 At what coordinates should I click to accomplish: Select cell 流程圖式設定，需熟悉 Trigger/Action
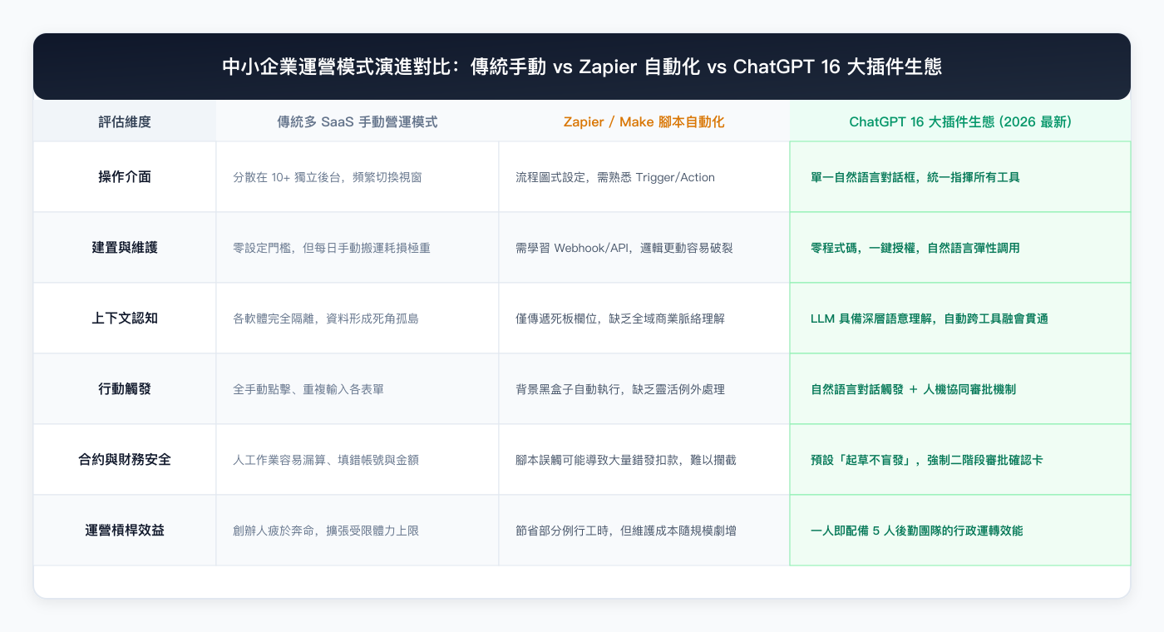click(644, 177)
